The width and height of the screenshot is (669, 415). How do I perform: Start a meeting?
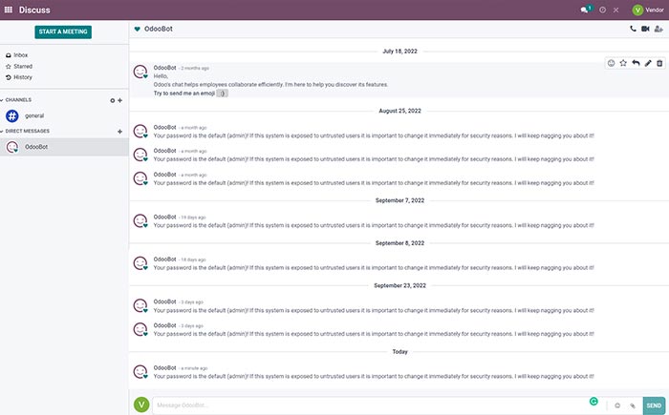(x=63, y=31)
